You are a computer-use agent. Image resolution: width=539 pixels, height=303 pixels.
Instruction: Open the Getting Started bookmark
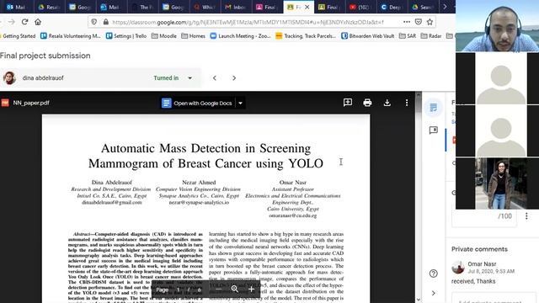(x=18, y=35)
